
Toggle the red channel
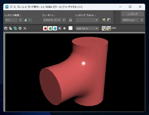[x=45, y=28]
